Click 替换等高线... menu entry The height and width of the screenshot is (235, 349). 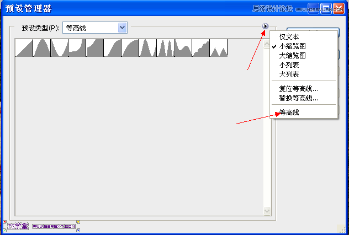[304, 98]
